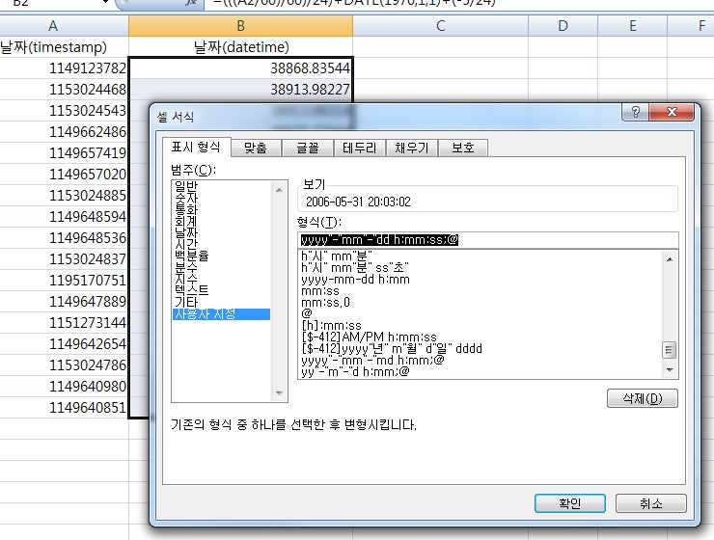Click format list scroll down arrow

[x=670, y=370]
